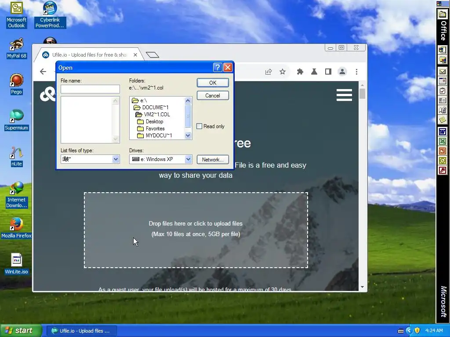The width and height of the screenshot is (450, 337).
Task: Launch nLite from the desktop
Action: click(x=16, y=156)
